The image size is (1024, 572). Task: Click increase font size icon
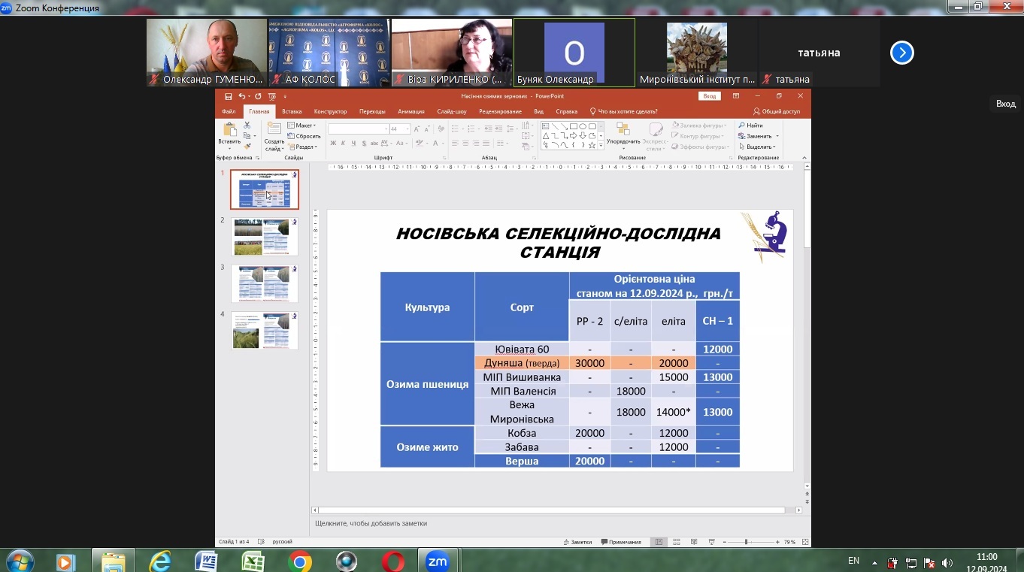pyautogui.click(x=417, y=129)
